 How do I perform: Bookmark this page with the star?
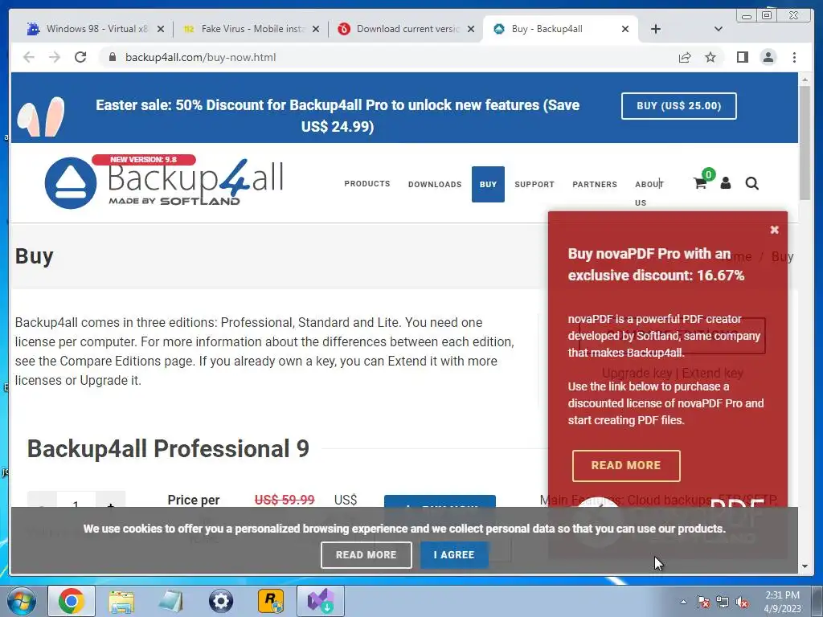point(710,57)
